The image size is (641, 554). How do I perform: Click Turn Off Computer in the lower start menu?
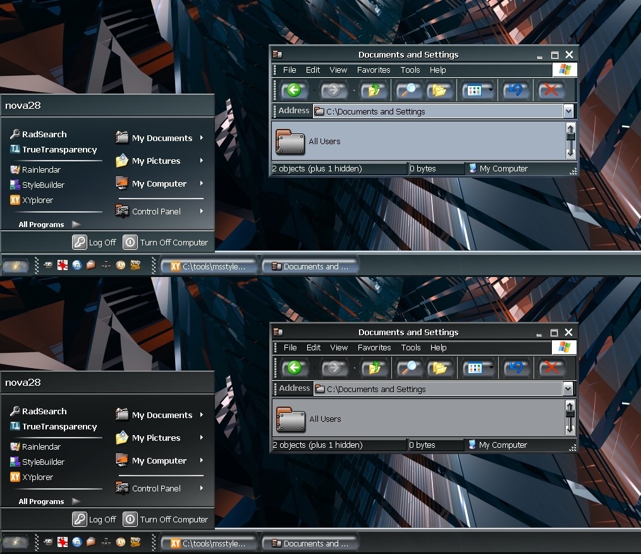tap(166, 519)
